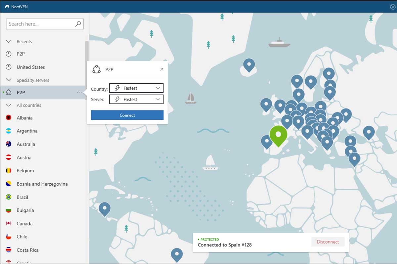Click the Costa Rica map pin in Central America
Image resolution: width=397 pixels, height=264 pixels.
pyautogui.click(x=105, y=209)
